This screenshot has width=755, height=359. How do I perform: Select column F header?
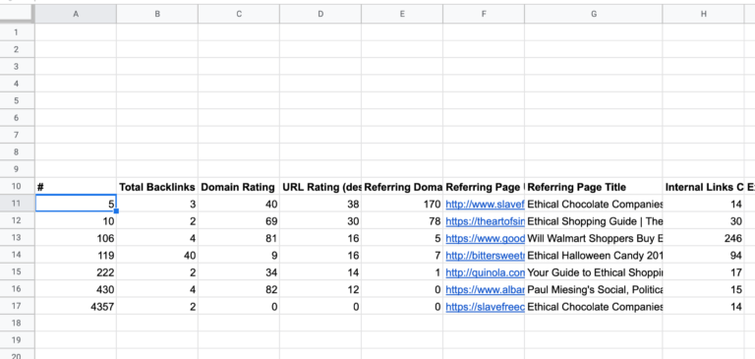pos(484,15)
